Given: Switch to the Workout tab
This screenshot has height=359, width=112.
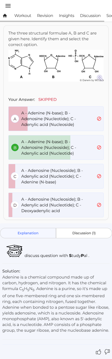Looking at the screenshot, I should [23, 16].
